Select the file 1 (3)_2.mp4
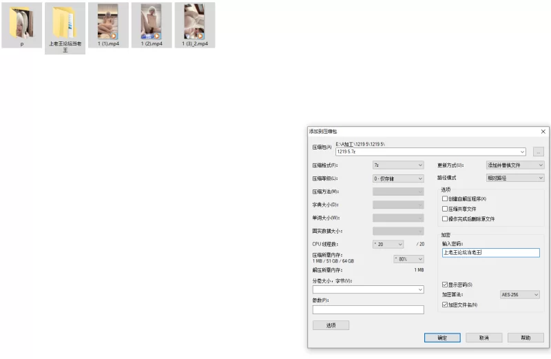 pyautogui.click(x=195, y=25)
